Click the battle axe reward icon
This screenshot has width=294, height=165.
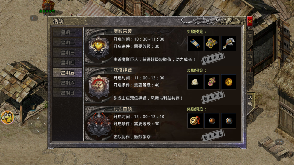click(x=229, y=43)
